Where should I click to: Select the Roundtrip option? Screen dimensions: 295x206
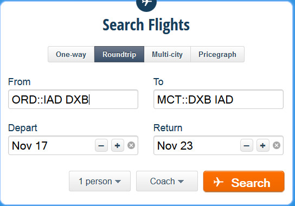(x=119, y=54)
